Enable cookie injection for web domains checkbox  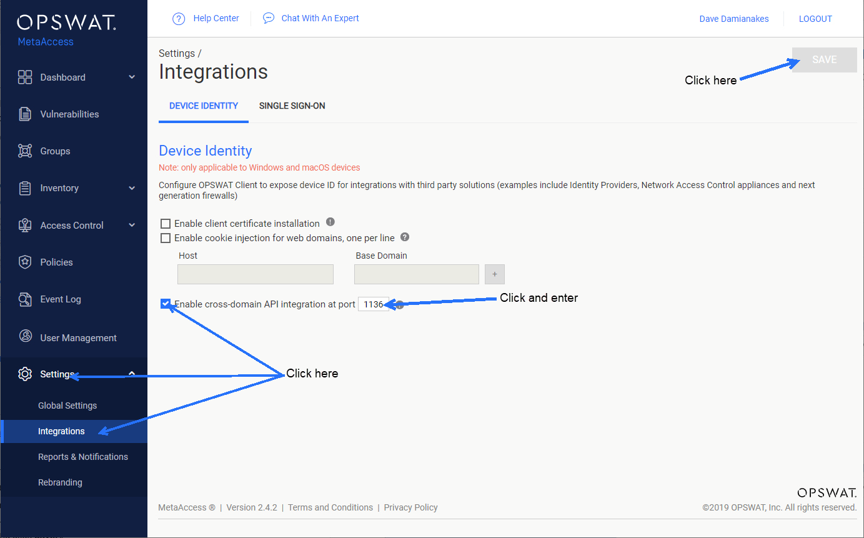tap(166, 238)
